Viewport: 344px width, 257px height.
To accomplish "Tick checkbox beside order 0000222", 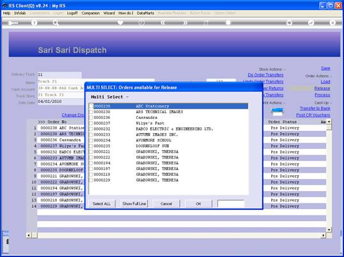I will 91,157.
